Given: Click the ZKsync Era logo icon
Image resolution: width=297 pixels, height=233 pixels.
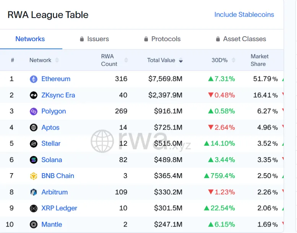Looking at the screenshot, I should click(x=34, y=95).
